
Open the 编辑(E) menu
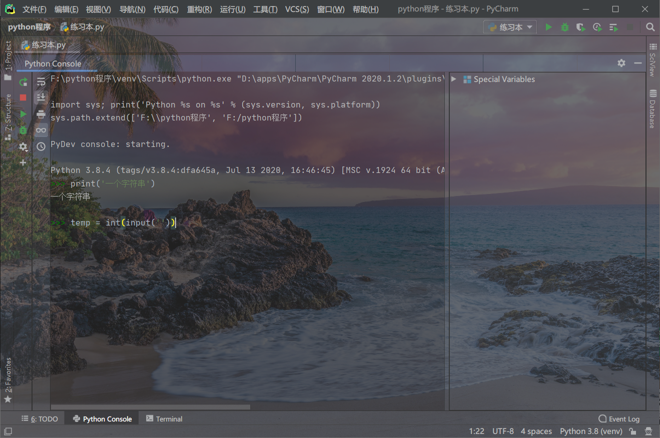point(66,9)
